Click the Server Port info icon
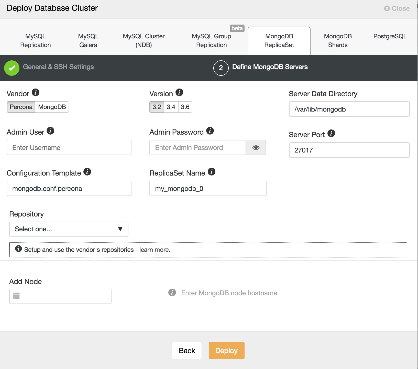The width and height of the screenshot is (418, 369). (331, 133)
